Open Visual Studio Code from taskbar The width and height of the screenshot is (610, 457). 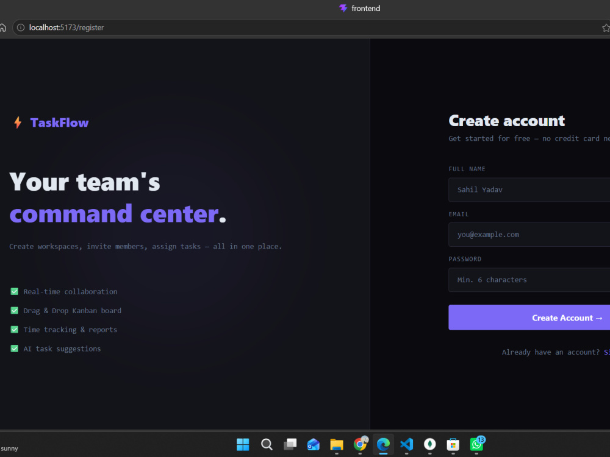[406, 444]
